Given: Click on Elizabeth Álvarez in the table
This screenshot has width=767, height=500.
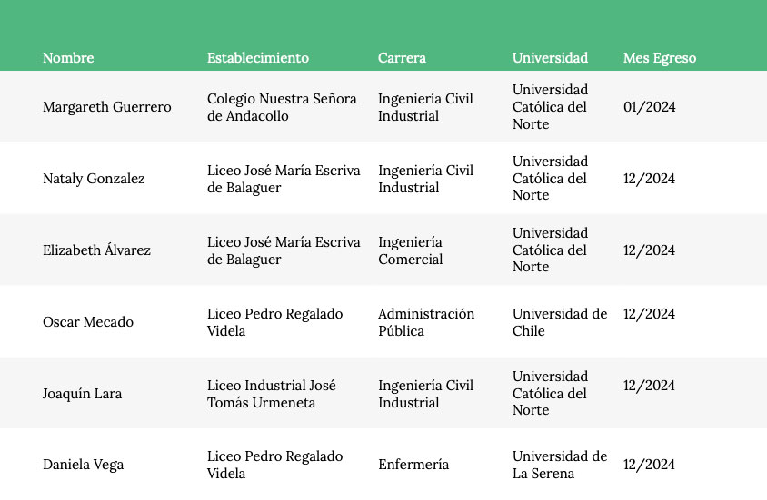Looking at the screenshot, I should (96, 250).
